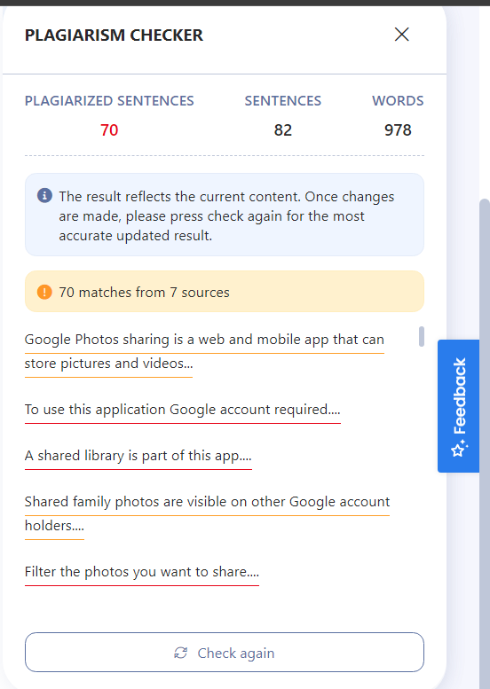
Task: Click the sparkle star icon on Feedback tab
Action: 459,449
